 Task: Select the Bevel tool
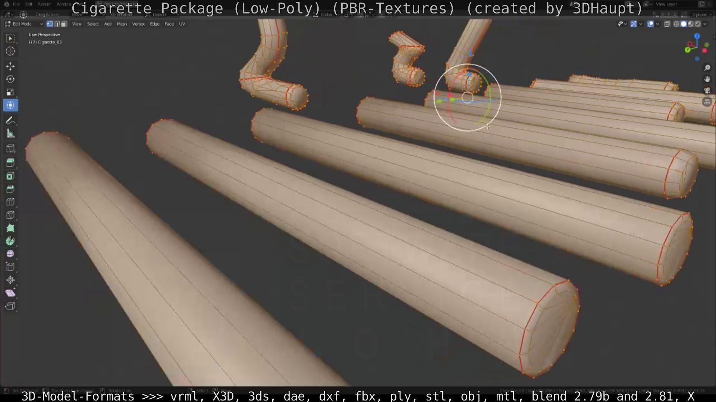[x=10, y=189]
